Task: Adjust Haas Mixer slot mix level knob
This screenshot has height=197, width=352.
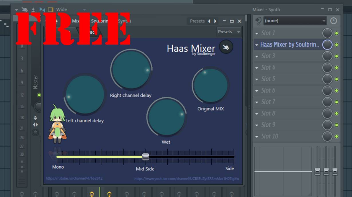Action: [x=327, y=45]
